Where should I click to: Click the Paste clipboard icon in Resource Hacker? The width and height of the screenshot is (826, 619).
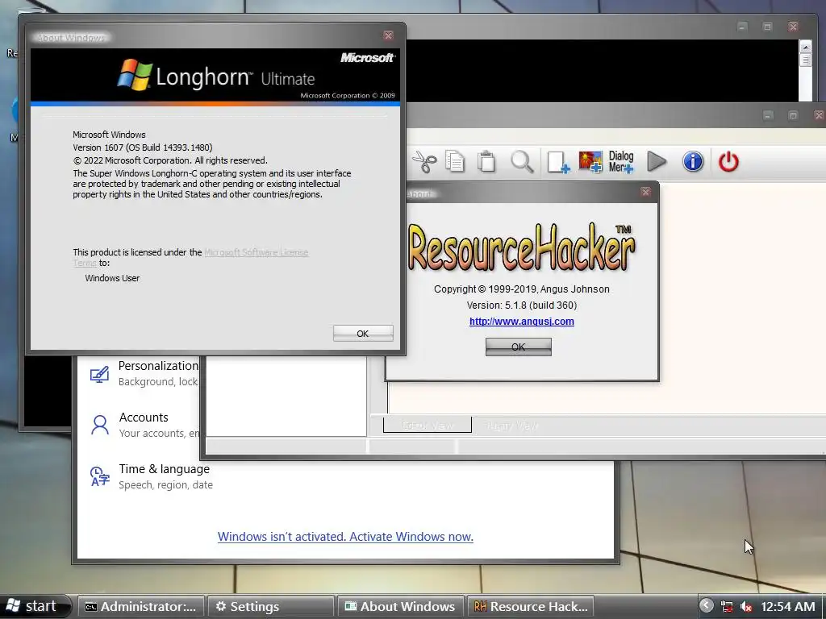point(486,161)
